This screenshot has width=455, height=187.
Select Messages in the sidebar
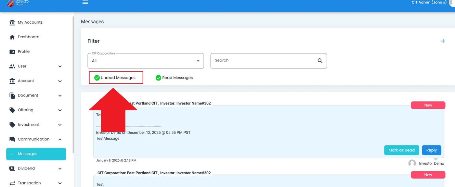[x=36, y=154]
